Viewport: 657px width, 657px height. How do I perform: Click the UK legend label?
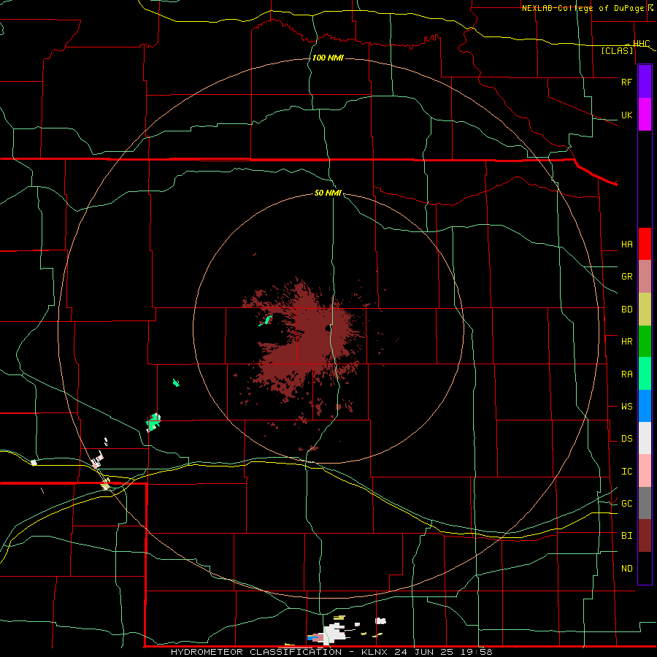coord(626,115)
